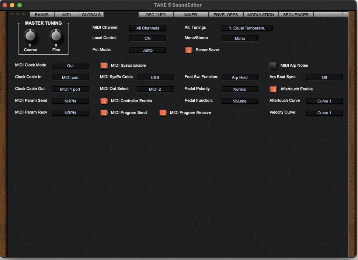Click the Fine master tuning knob

point(56,36)
